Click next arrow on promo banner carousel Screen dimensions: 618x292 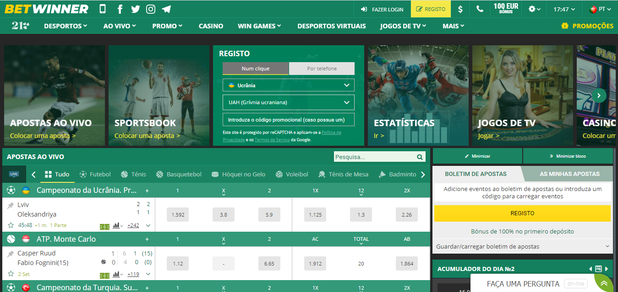[599, 96]
